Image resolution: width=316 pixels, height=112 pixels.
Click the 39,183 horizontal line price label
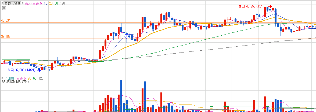[6, 37]
